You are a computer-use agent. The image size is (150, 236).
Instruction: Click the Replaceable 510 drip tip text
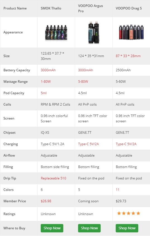point(54,178)
